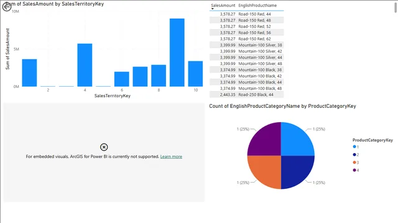Screen dimensions: 398x223
Task: Click the ProductCategoryKey legend title
Action: 373,140
